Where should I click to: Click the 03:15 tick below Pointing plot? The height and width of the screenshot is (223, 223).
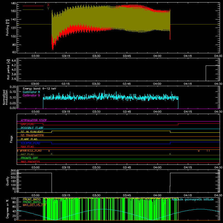pos(66,56)
